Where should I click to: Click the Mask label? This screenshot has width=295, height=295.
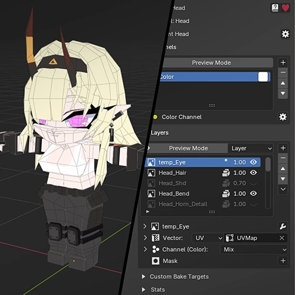[x=170, y=261]
